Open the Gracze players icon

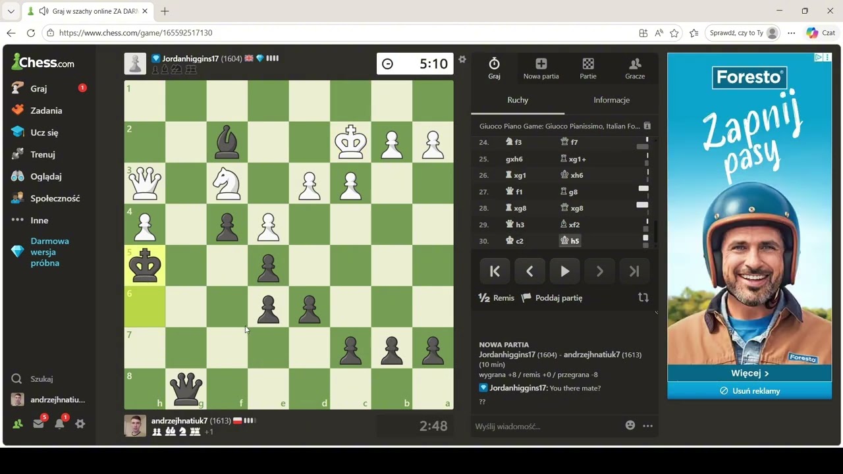635,64
